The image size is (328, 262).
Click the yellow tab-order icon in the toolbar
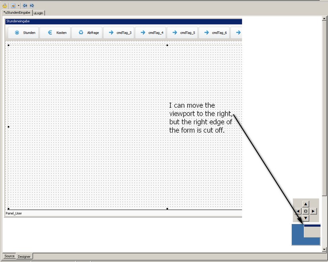(5, 6)
